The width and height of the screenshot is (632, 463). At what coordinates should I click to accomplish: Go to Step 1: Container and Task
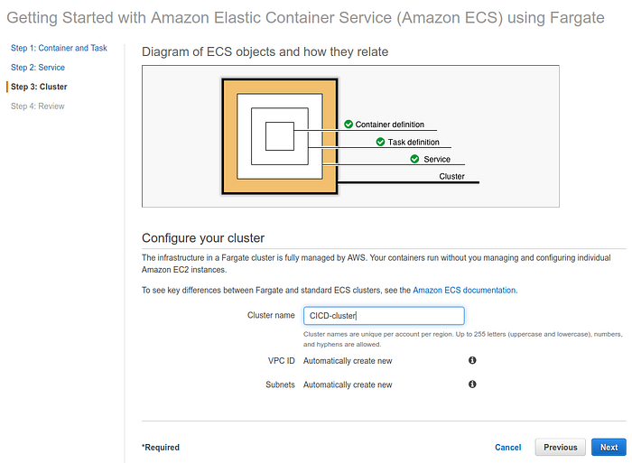[x=59, y=49]
